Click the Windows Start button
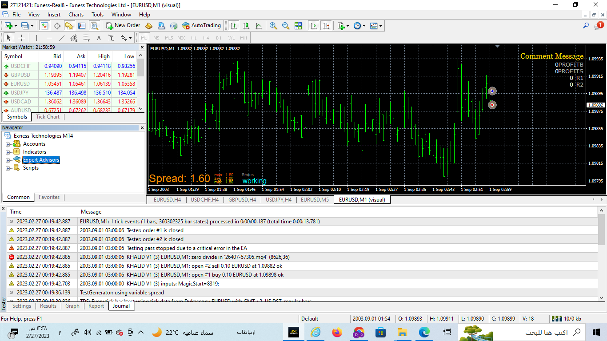The image size is (607, 341). pyautogui.click(x=596, y=332)
